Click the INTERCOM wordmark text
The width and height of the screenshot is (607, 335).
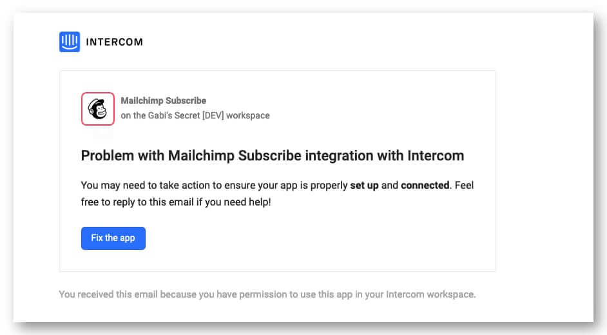(x=114, y=43)
